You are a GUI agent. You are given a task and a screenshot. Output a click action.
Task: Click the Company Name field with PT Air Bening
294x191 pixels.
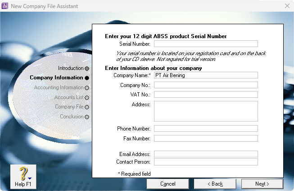pos(206,75)
